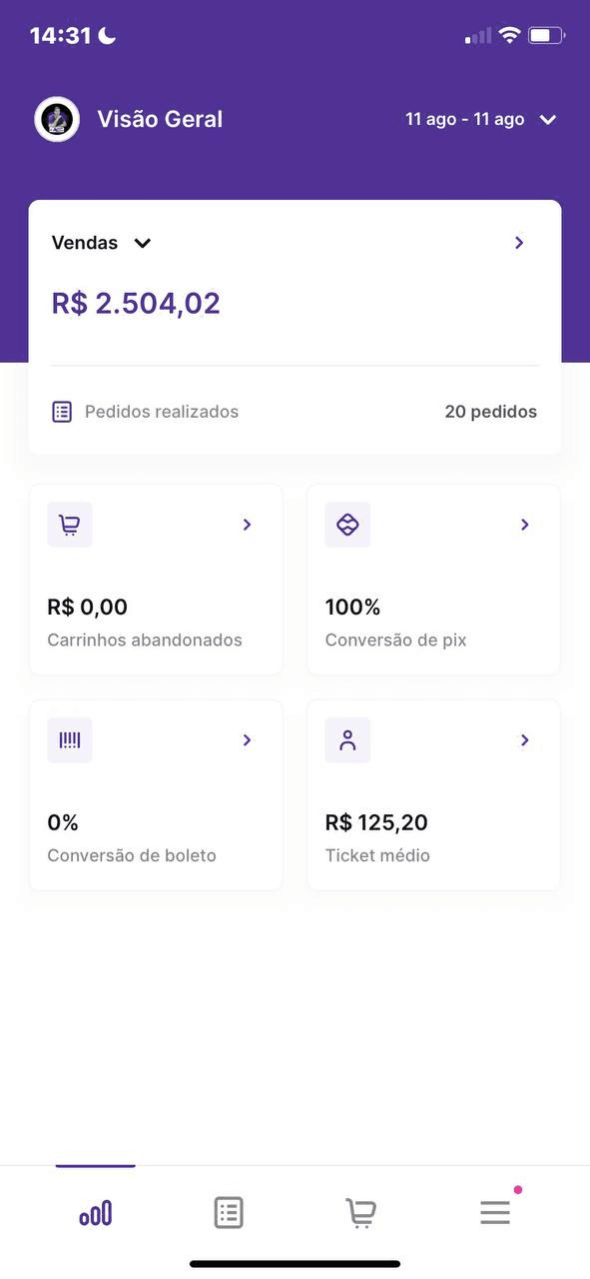Open the shopping cart tab in bottom bar
Viewport: 590px width, 1279px height.
point(361,1213)
